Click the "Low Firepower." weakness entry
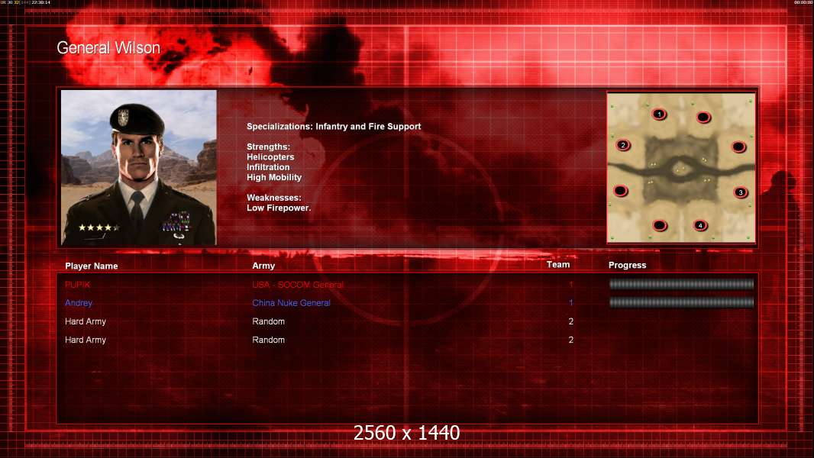 (279, 208)
